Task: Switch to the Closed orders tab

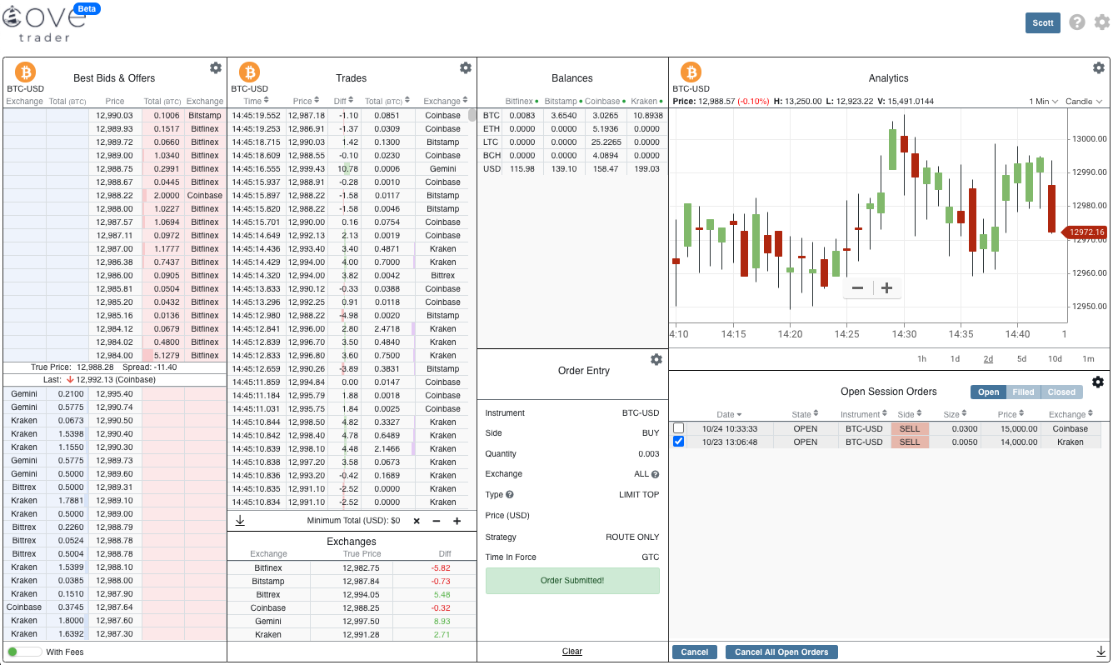Action: click(1061, 392)
